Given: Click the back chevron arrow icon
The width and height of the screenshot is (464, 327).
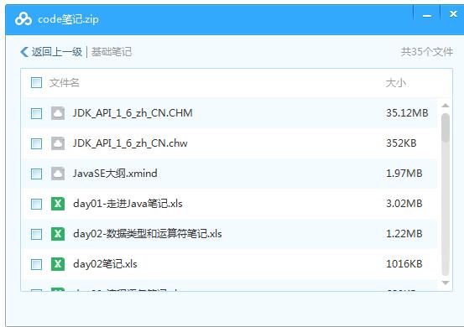Looking at the screenshot, I should tap(24, 52).
